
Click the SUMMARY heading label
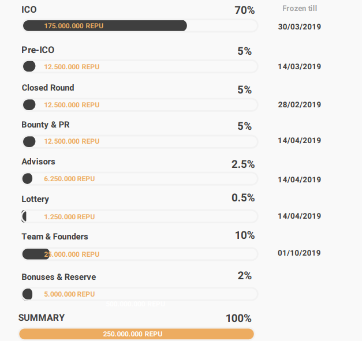pyautogui.click(x=42, y=318)
